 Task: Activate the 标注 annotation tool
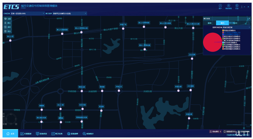pos(8,31)
